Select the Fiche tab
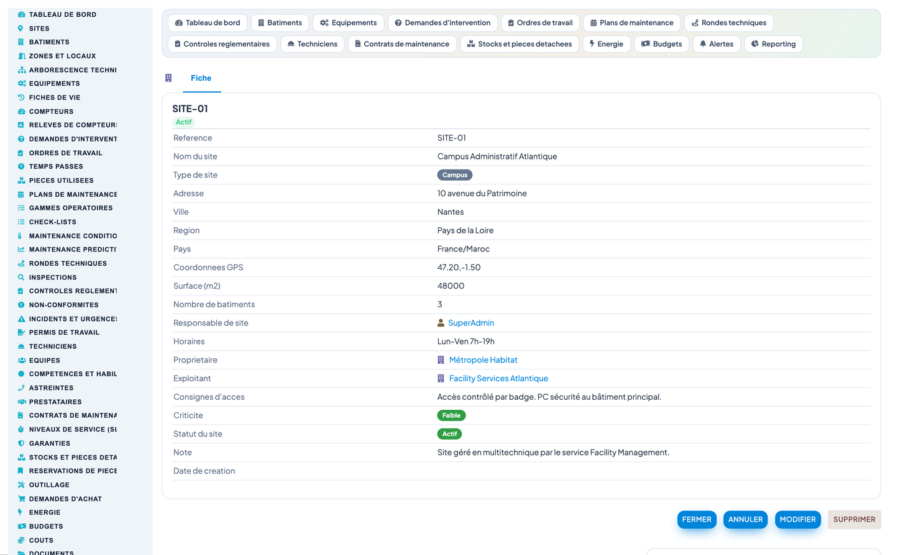 coord(201,78)
